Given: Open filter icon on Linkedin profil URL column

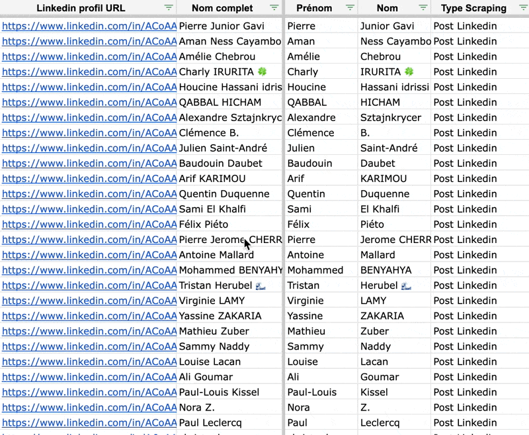Looking at the screenshot, I should tap(169, 8).
